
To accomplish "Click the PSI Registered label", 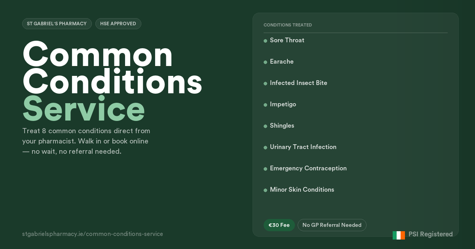I will [x=431, y=234].
